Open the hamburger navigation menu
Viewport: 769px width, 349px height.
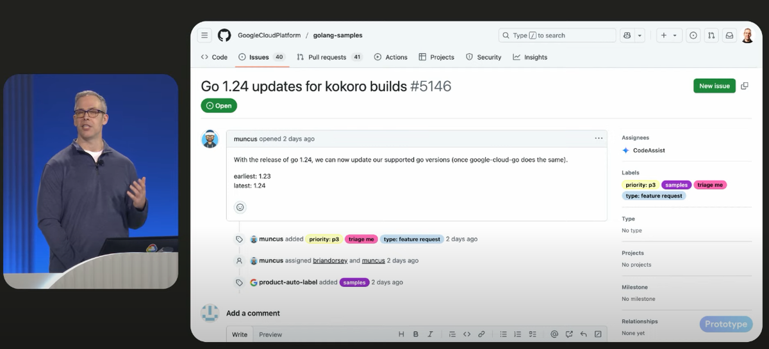(x=204, y=35)
